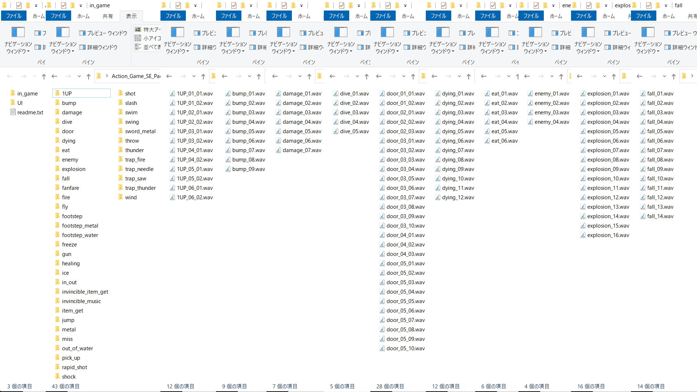Open the 共有 tab in in_game window

point(107,16)
